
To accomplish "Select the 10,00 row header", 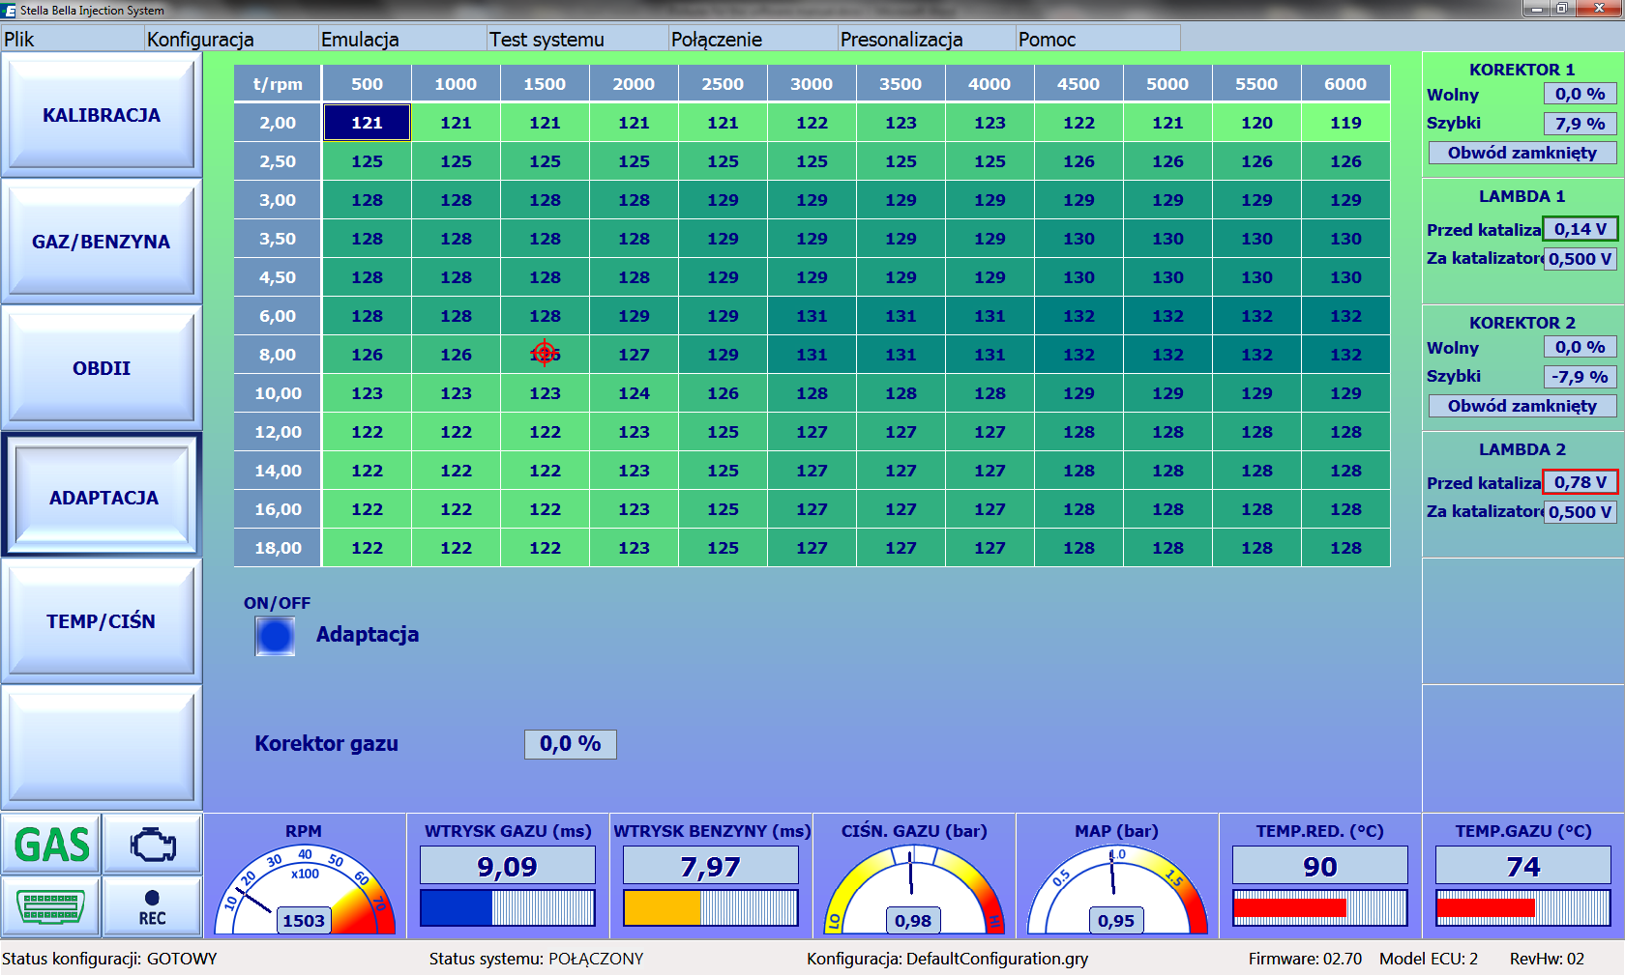I will point(278,393).
